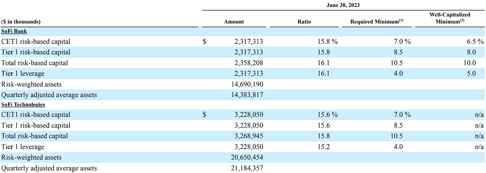
Task: Select 'Quarterly adjusted average assets' label under SoFi Bank
Action: click(x=49, y=95)
